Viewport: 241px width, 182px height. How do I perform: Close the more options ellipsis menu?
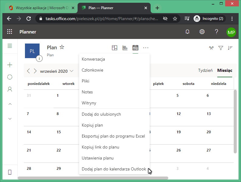(x=146, y=48)
